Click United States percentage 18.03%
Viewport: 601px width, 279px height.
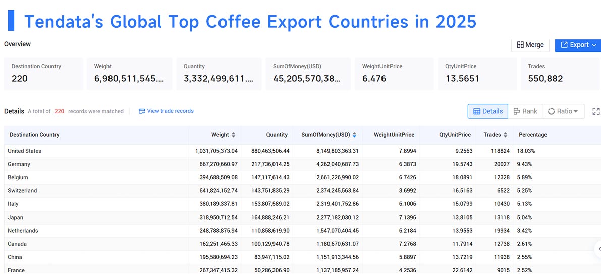[526, 151]
